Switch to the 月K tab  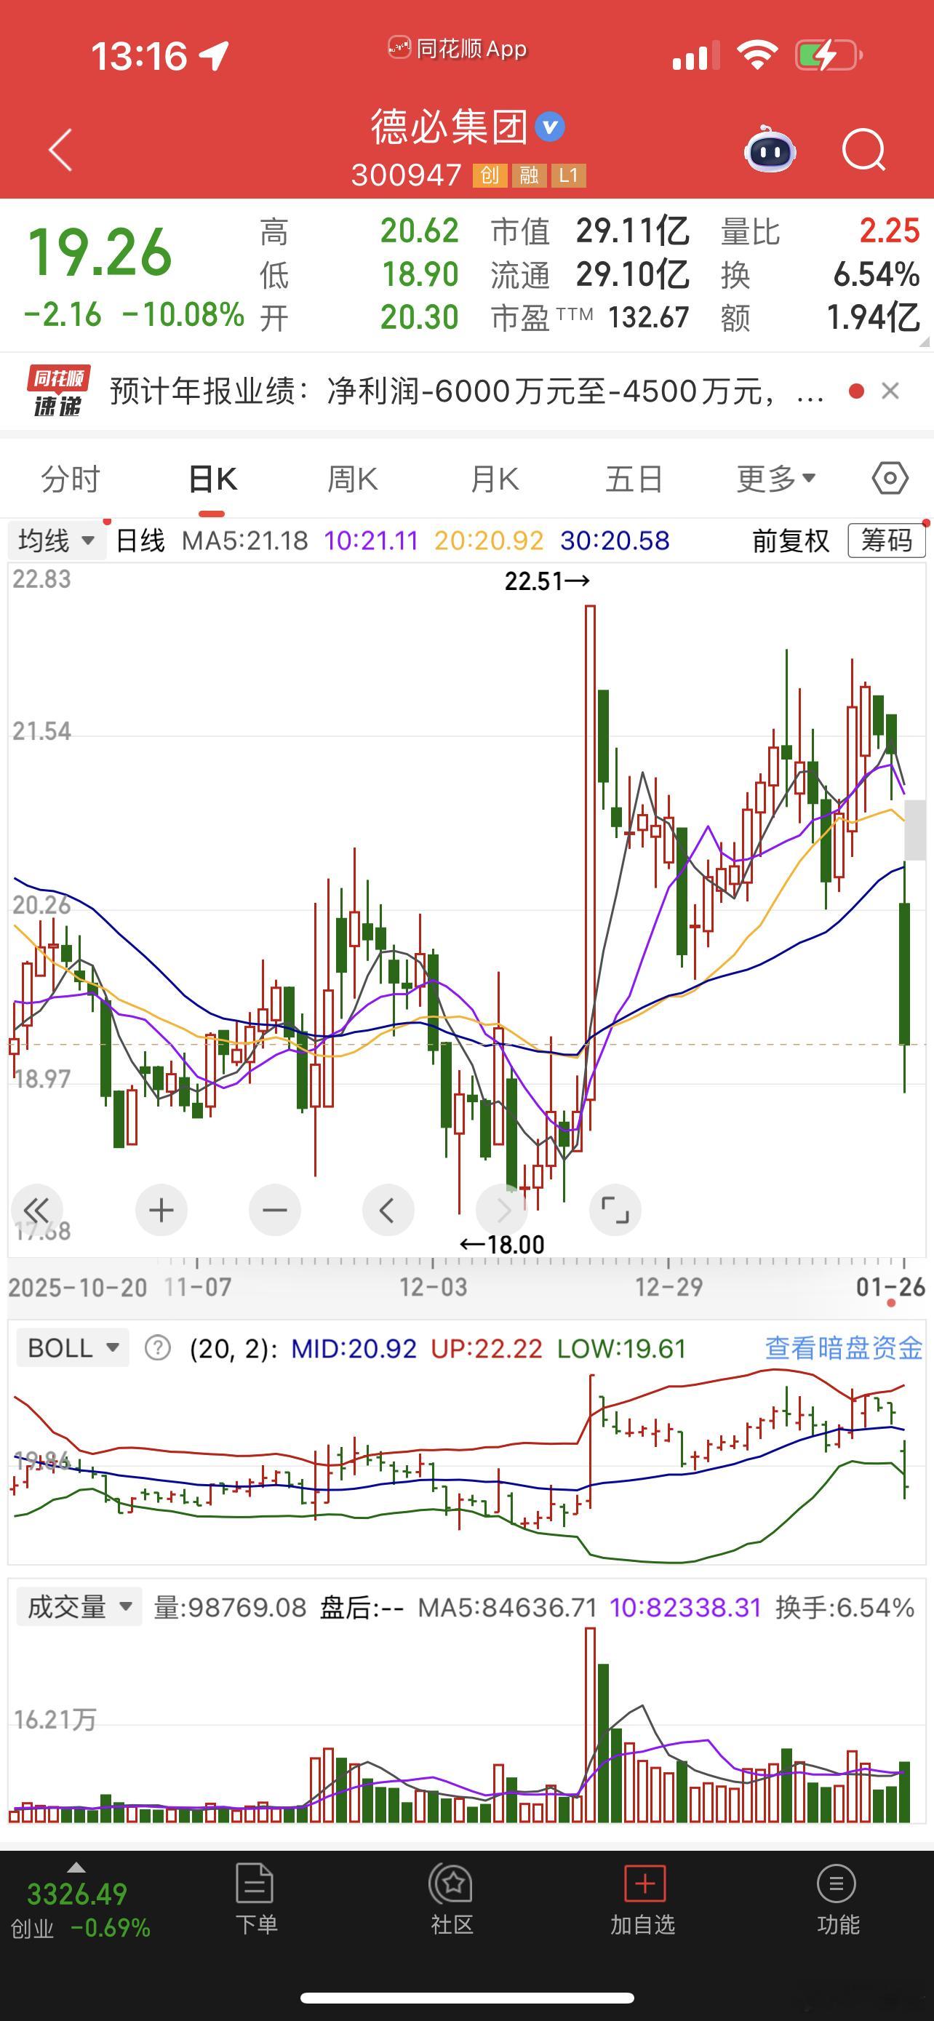point(494,478)
